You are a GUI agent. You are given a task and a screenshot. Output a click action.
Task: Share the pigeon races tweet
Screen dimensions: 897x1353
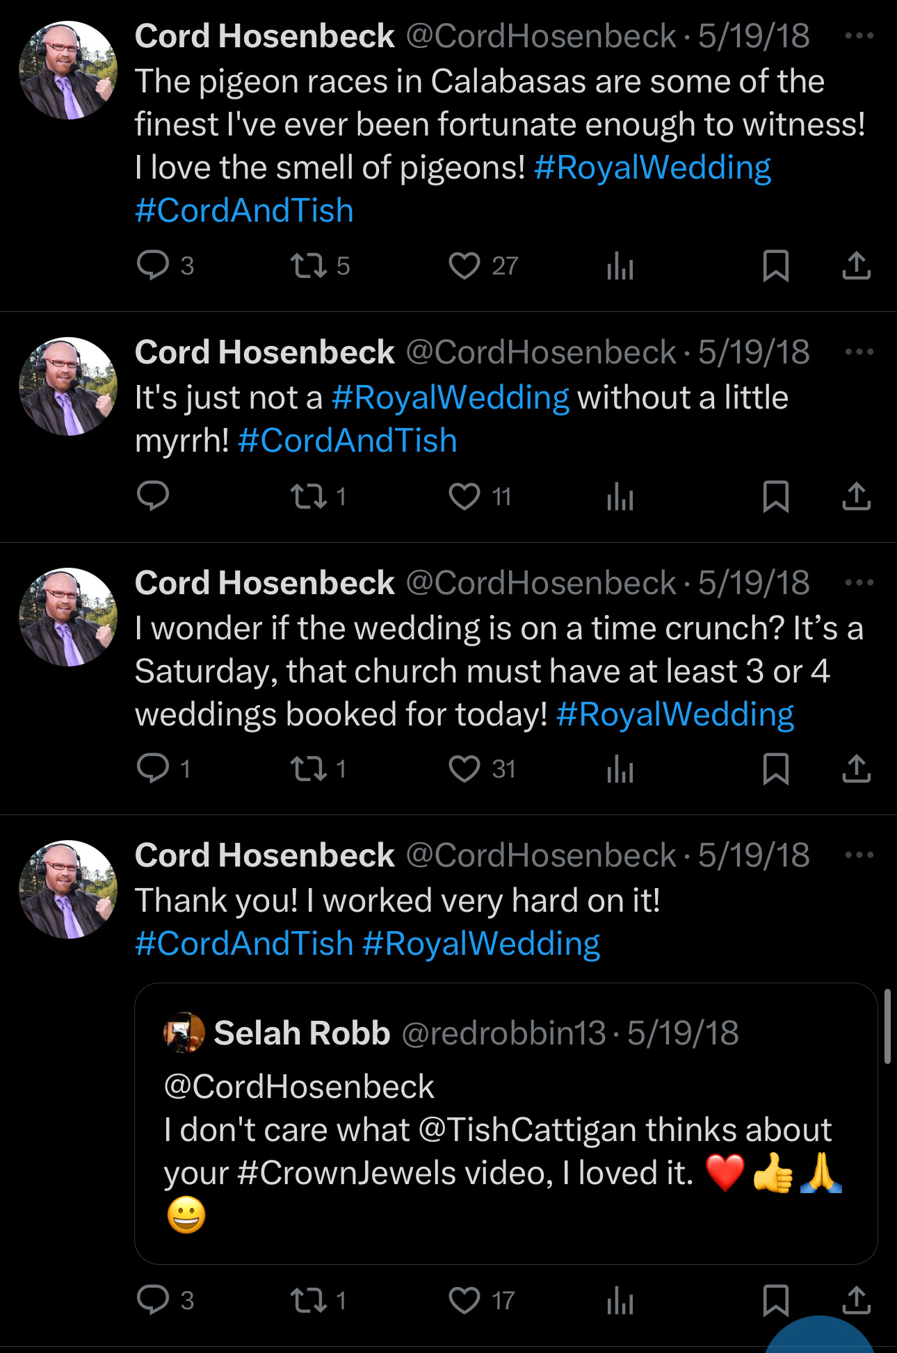click(856, 265)
